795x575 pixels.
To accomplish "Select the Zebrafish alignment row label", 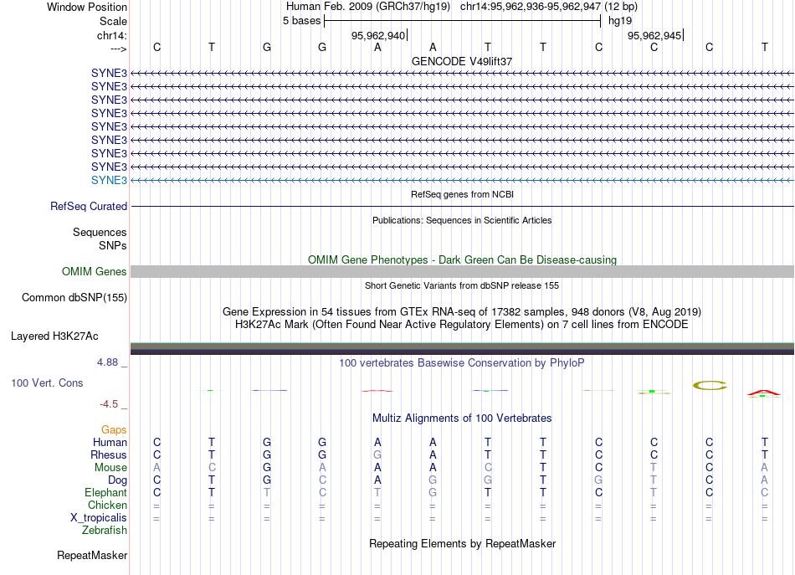I will tap(105, 531).
